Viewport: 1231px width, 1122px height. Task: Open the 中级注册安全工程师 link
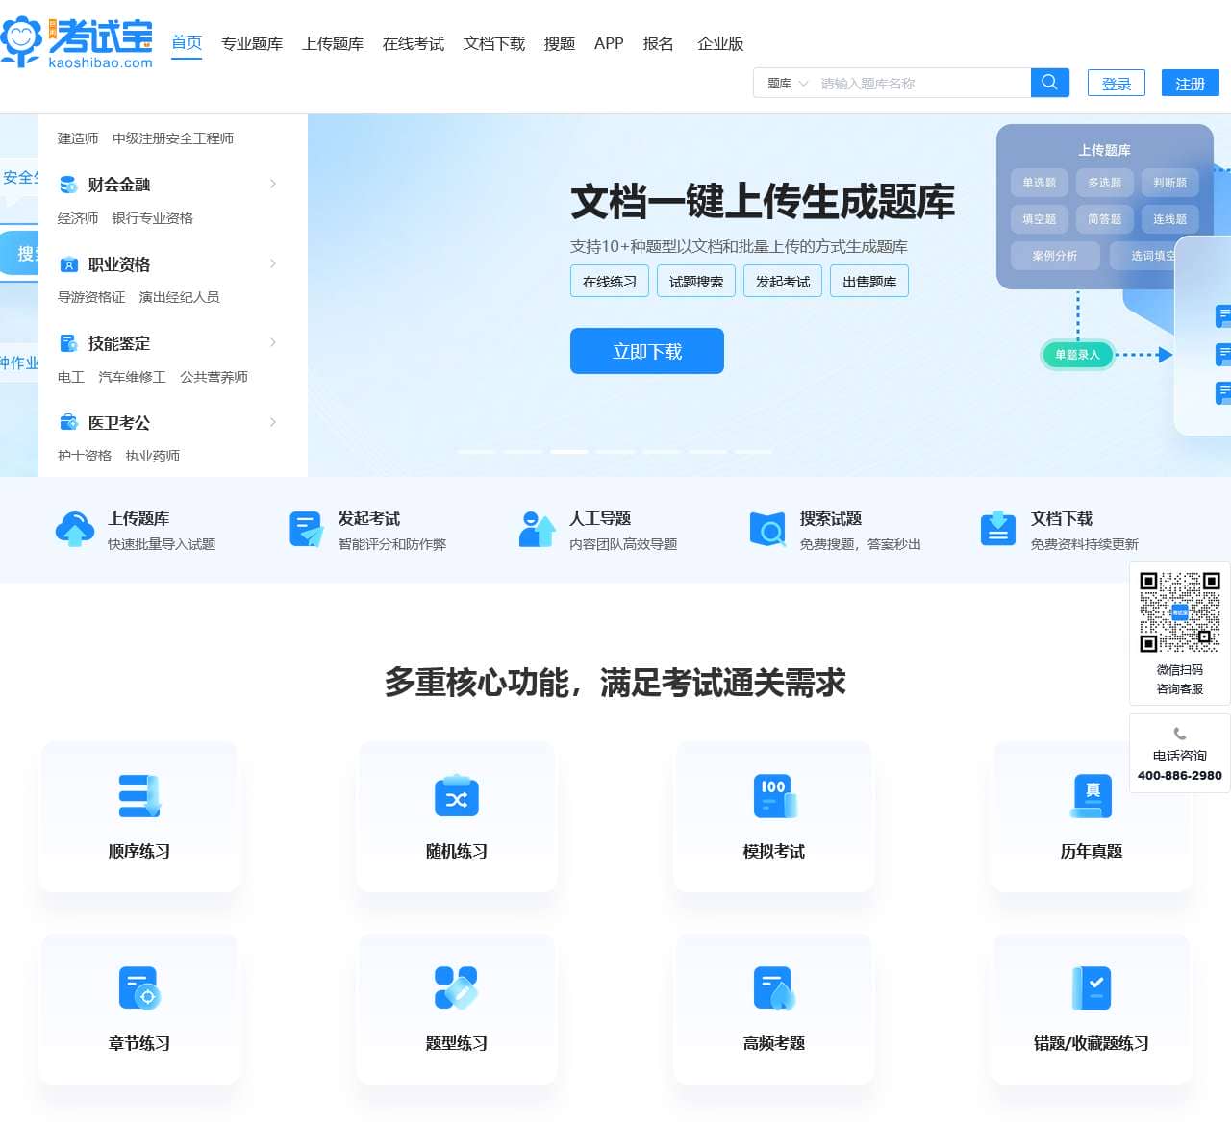click(x=173, y=138)
